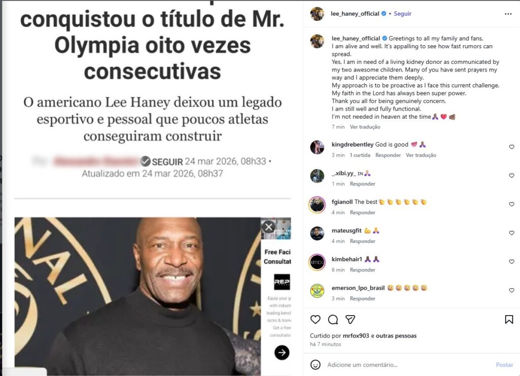Viewport: 520px width, 376px height.
Task: Save post with the bookmark icon
Action: point(509,319)
